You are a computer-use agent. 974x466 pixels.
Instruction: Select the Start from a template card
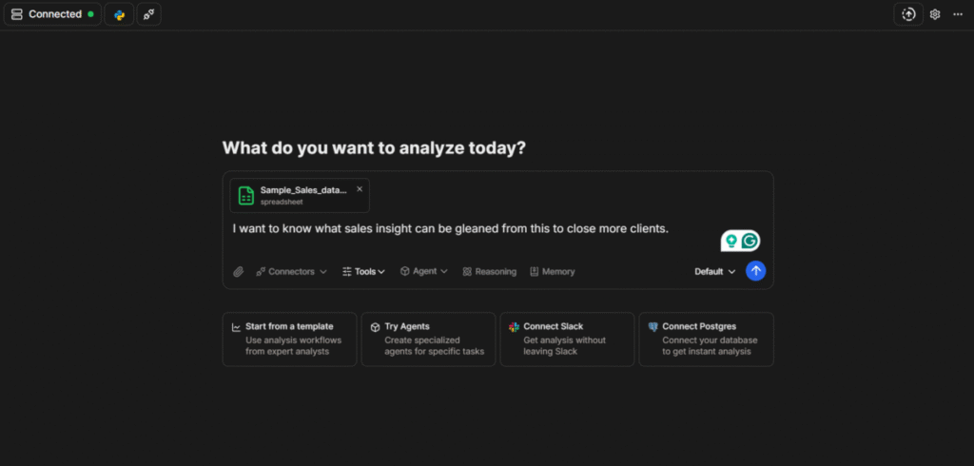pos(290,339)
